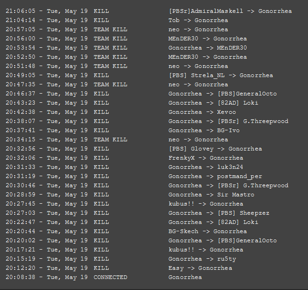Viewport: 308px width, 290px height.
Task: Select the Tob -> Gonorrhea kill line
Action: tap(198, 20)
